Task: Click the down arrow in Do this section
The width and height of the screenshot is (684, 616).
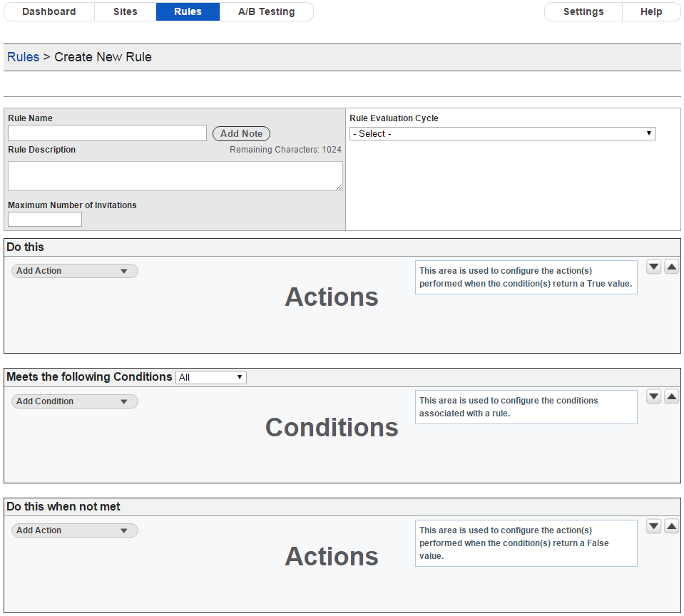Action: pyautogui.click(x=653, y=267)
